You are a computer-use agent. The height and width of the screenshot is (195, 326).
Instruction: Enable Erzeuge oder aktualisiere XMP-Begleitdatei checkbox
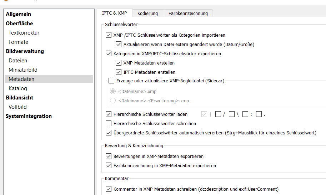[x=112, y=81]
